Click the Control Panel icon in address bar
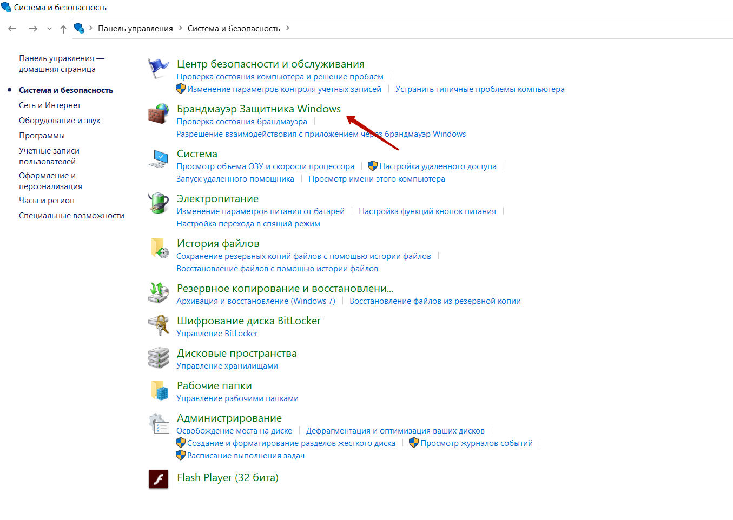The width and height of the screenshot is (733, 520). click(x=80, y=28)
